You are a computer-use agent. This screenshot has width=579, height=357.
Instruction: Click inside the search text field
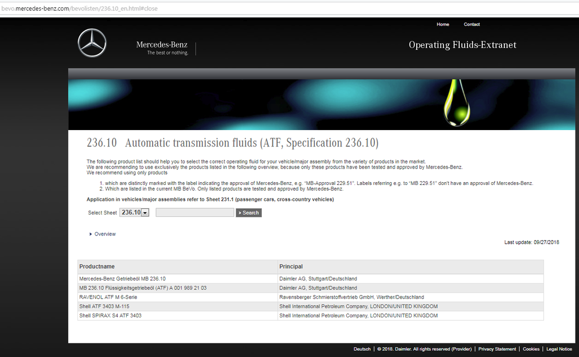click(195, 213)
